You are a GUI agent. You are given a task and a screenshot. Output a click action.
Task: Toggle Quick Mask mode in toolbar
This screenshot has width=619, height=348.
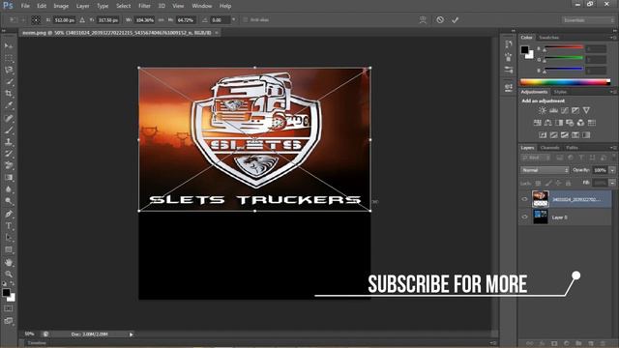click(x=9, y=309)
